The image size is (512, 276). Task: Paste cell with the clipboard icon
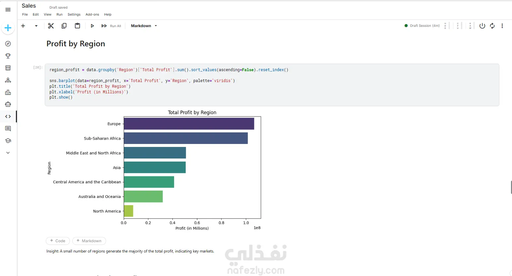pos(77,26)
